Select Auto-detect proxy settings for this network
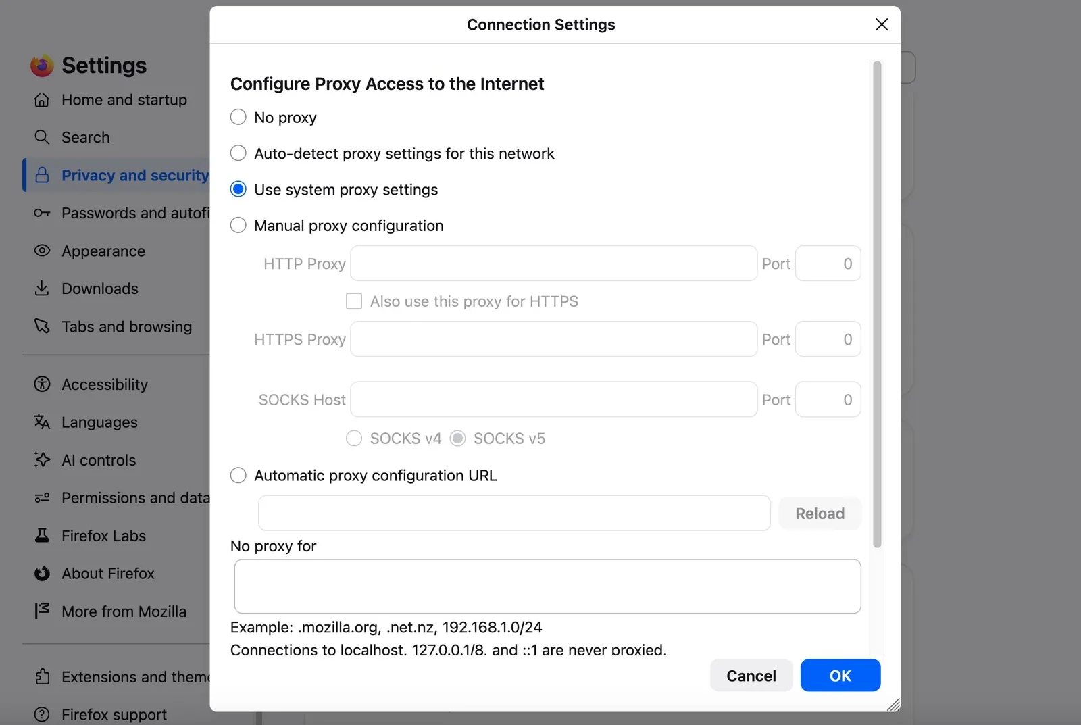This screenshot has height=725, width=1081. 238,153
